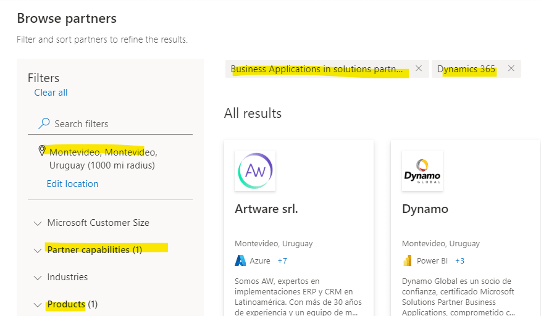Viewport: 541px width, 316px height.
Task: Click the Edit location link
Action: [72, 184]
